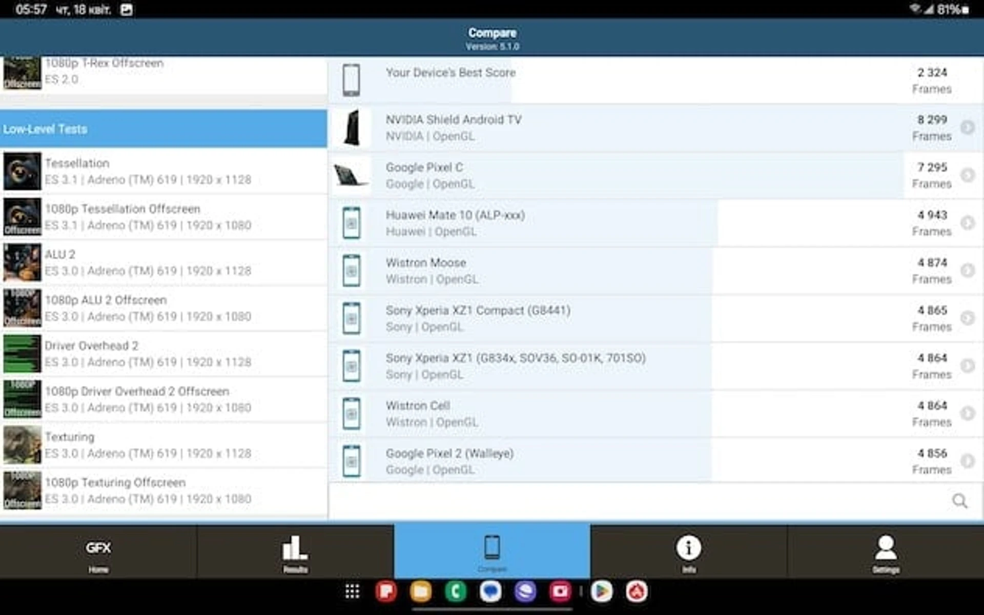The height and width of the screenshot is (615, 984).
Task: Choose the ALU 2 test label
Action: tap(60, 254)
